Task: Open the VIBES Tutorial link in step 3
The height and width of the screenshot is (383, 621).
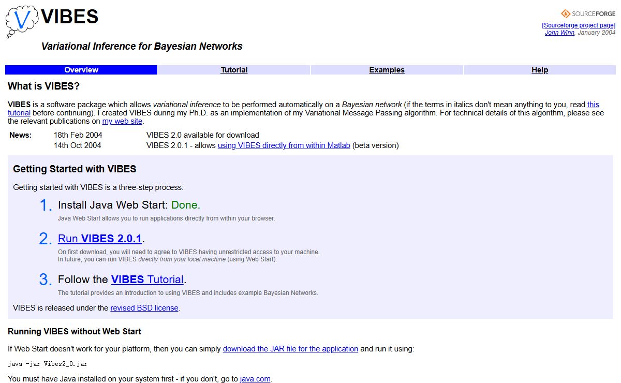Action: (x=147, y=279)
